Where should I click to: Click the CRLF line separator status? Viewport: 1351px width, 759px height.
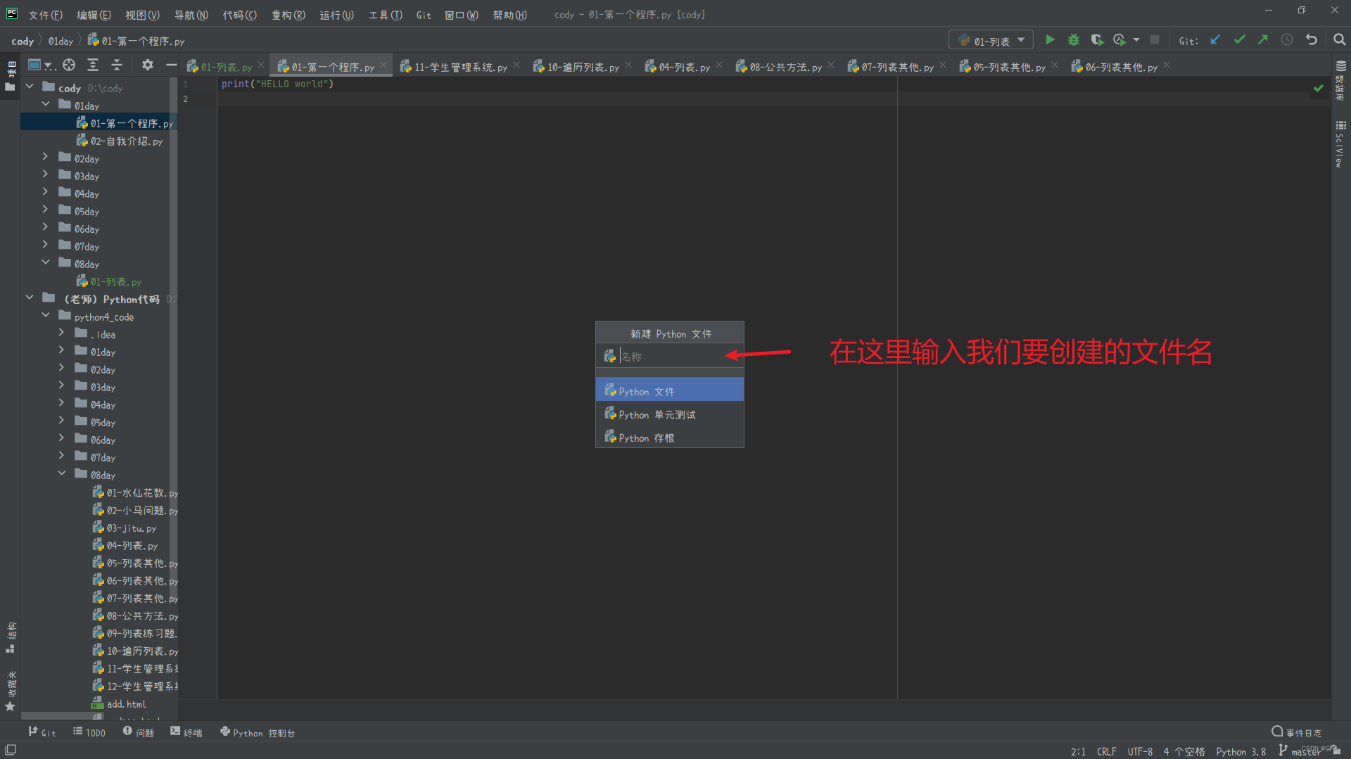(1106, 751)
